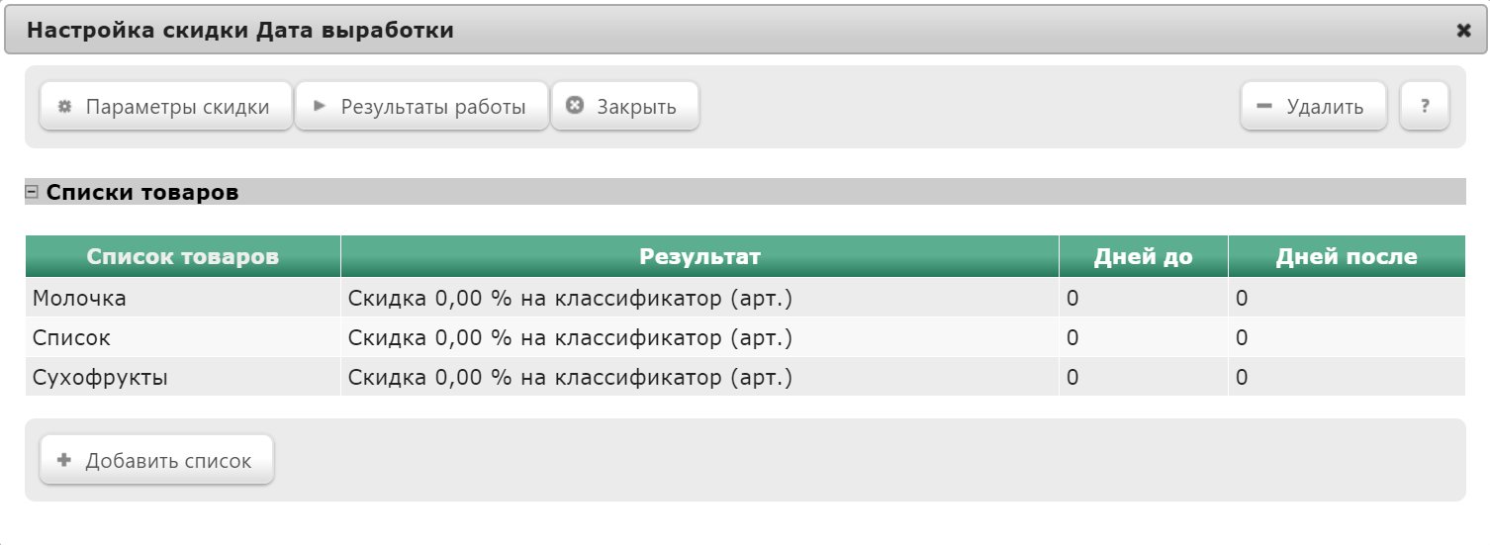1490x545 pixels.
Task: Select the Список row in the table
Action: point(745,337)
